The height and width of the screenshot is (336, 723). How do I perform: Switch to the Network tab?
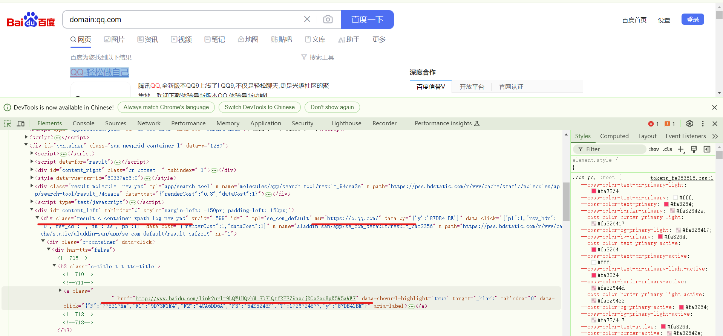(149, 123)
